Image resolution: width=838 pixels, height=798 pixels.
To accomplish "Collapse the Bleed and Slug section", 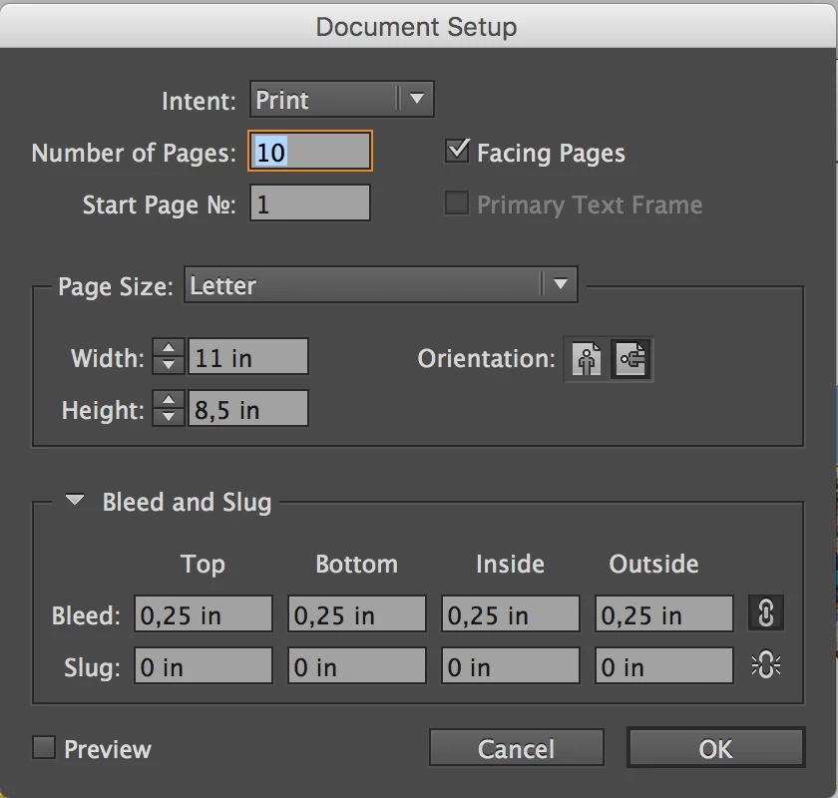I will click(74, 501).
